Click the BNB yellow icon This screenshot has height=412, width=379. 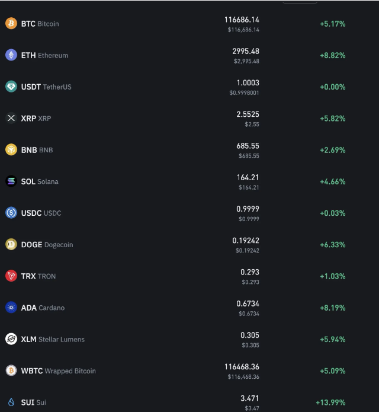[11, 150]
